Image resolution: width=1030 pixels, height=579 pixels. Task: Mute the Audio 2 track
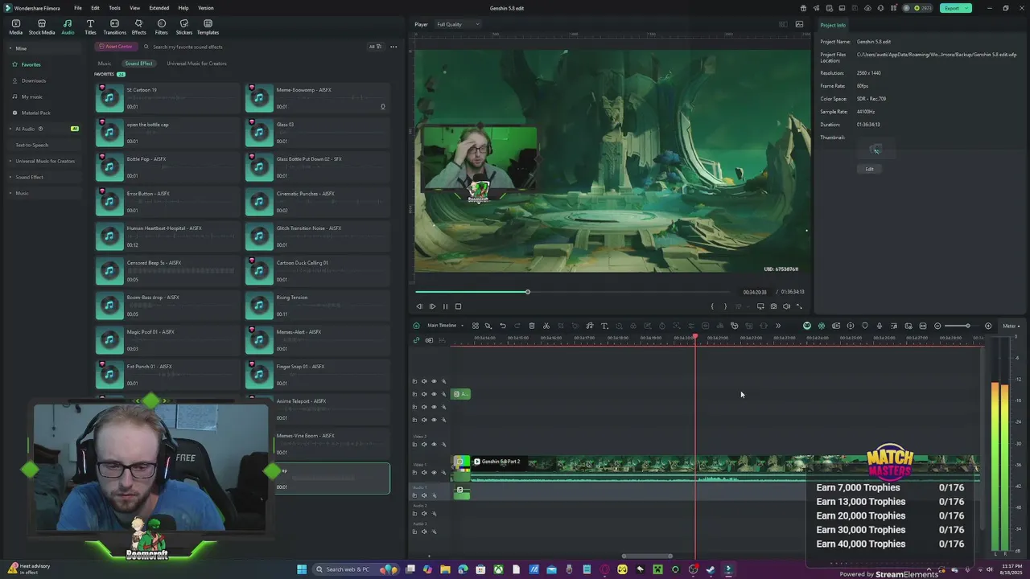click(x=424, y=513)
